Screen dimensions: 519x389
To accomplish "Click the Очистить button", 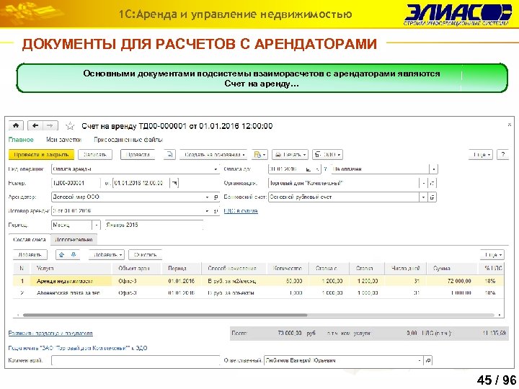I will [146, 255].
